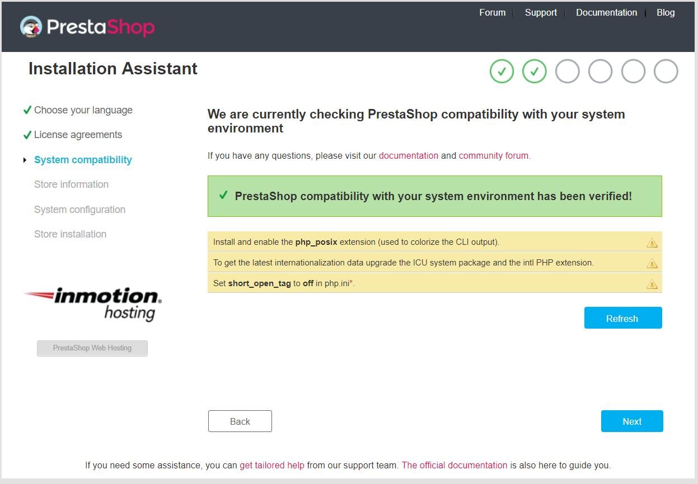Click green checkmark in compatibility verified banner
The image size is (698, 484).
223,195
